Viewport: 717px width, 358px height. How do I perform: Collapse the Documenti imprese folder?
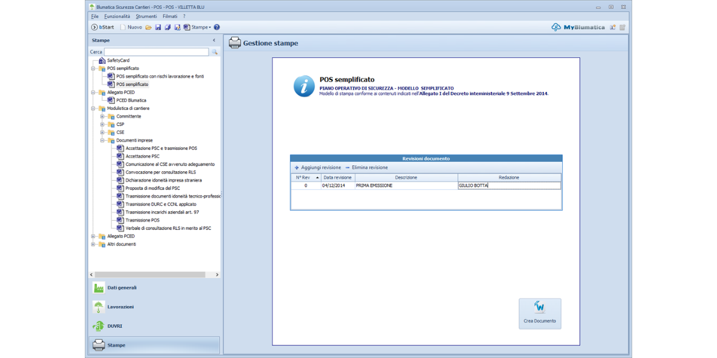click(103, 140)
